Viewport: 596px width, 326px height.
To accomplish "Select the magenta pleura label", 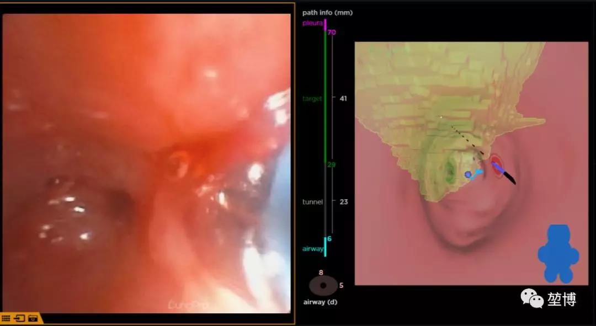I will tap(312, 23).
